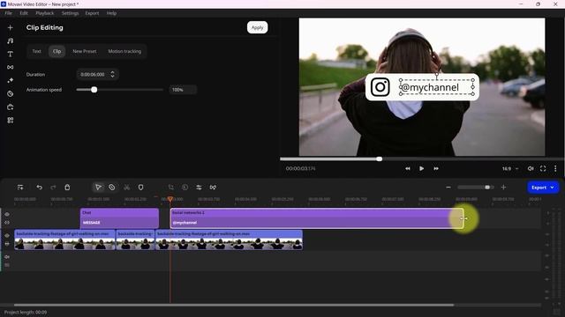Select the short middle video clip
This screenshot has width=565, height=317.
coord(135,240)
